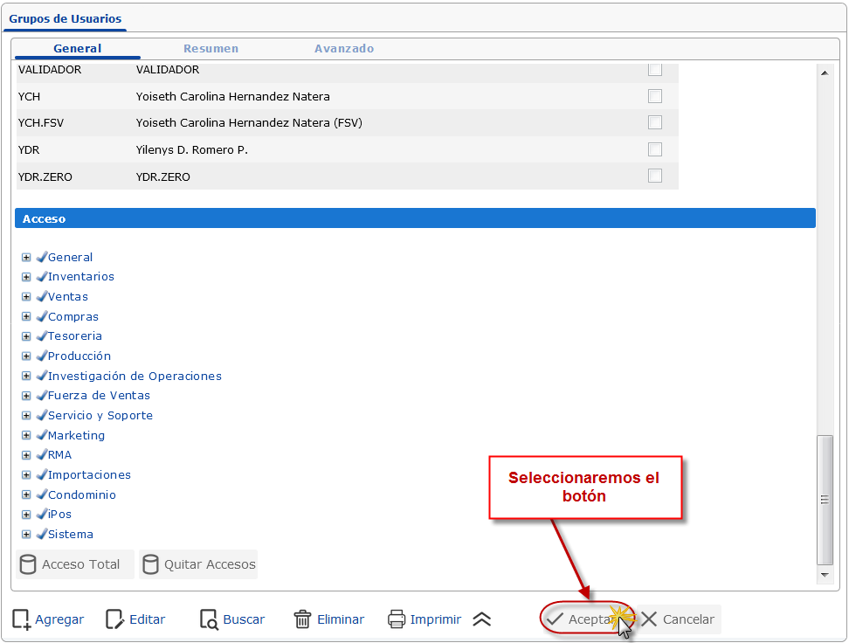Click the Cancelar button label

pos(689,619)
